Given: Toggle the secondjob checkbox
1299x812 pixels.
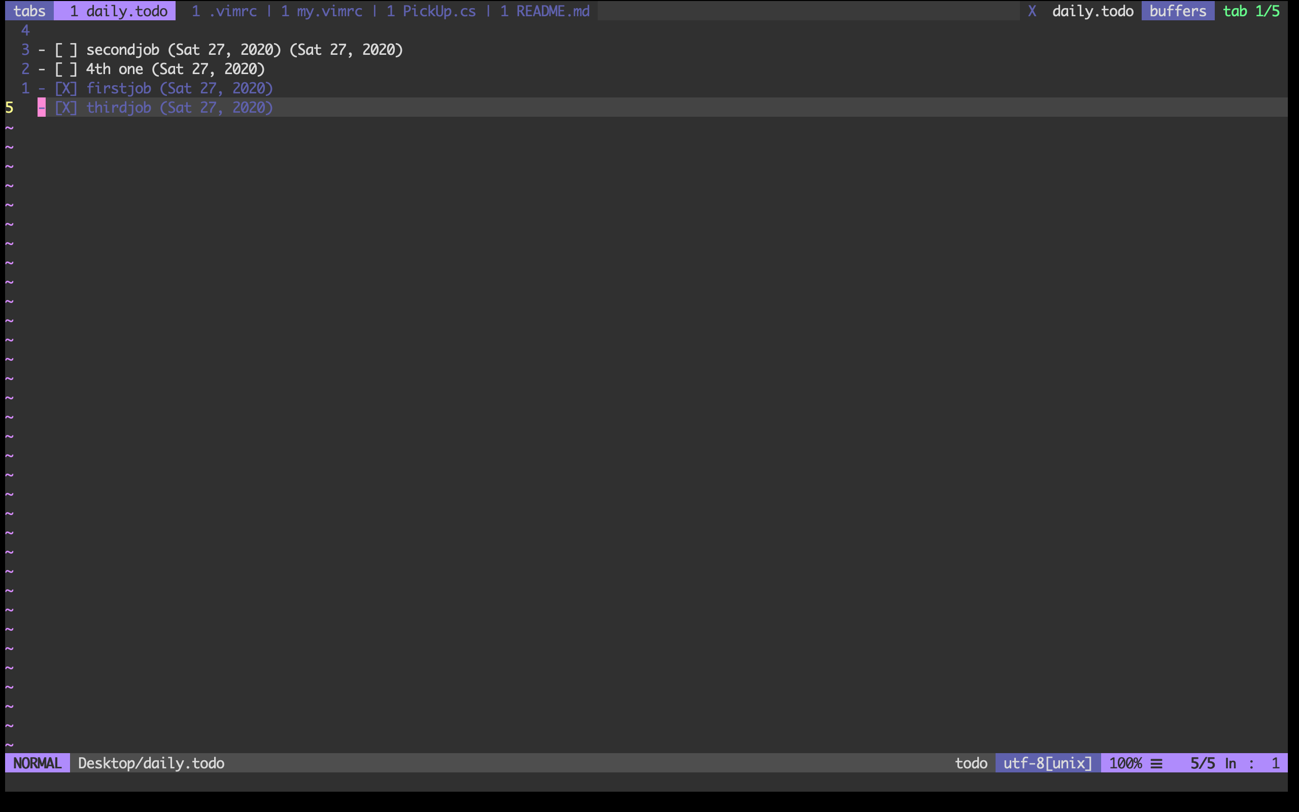Looking at the screenshot, I should coord(66,50).
